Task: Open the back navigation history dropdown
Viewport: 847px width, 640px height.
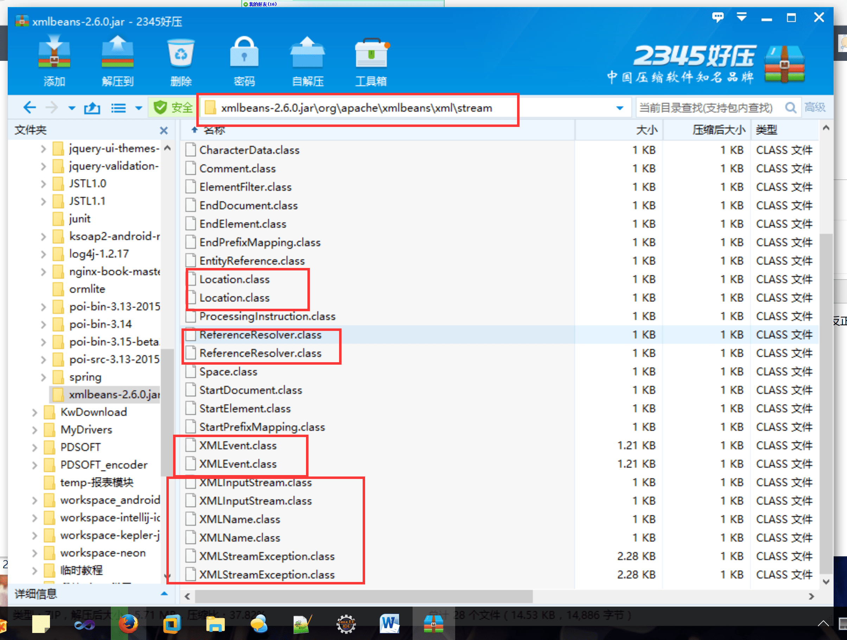Action: click(x=71, y=108)
